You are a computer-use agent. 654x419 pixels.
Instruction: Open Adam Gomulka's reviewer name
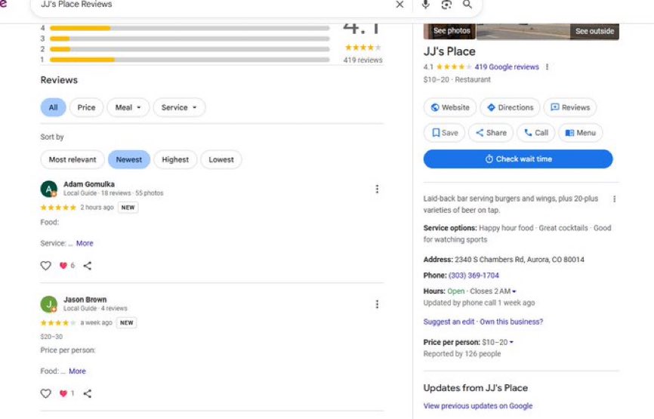[x=89, y=184]
